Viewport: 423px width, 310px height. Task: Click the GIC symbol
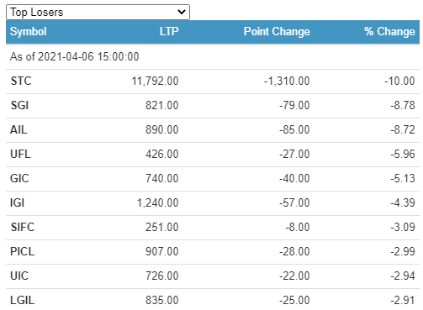pyautogui.click(x=19, y=178)
